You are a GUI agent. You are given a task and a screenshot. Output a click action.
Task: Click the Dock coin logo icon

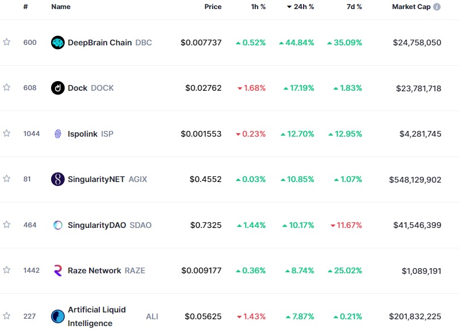pyautogui.click(x=58, y=88)
